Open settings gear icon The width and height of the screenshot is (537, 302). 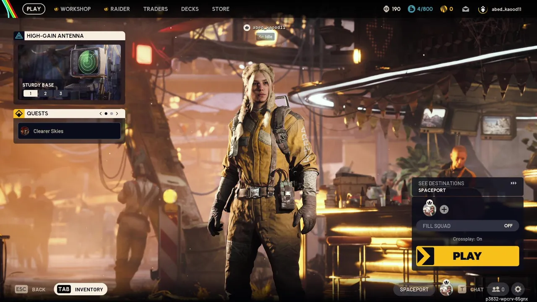coord(518,289)
